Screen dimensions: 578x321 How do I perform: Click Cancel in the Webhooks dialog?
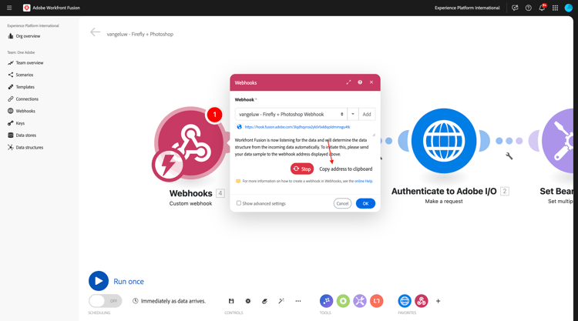[342, 203]
